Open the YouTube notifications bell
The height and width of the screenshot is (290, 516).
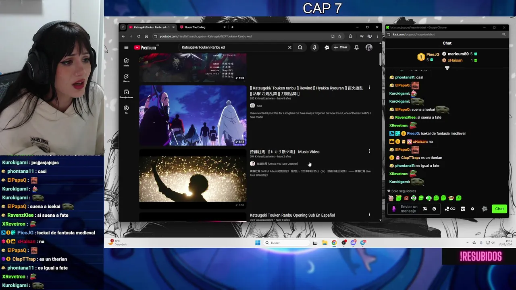pyautogui.click(x=356, y=48)
